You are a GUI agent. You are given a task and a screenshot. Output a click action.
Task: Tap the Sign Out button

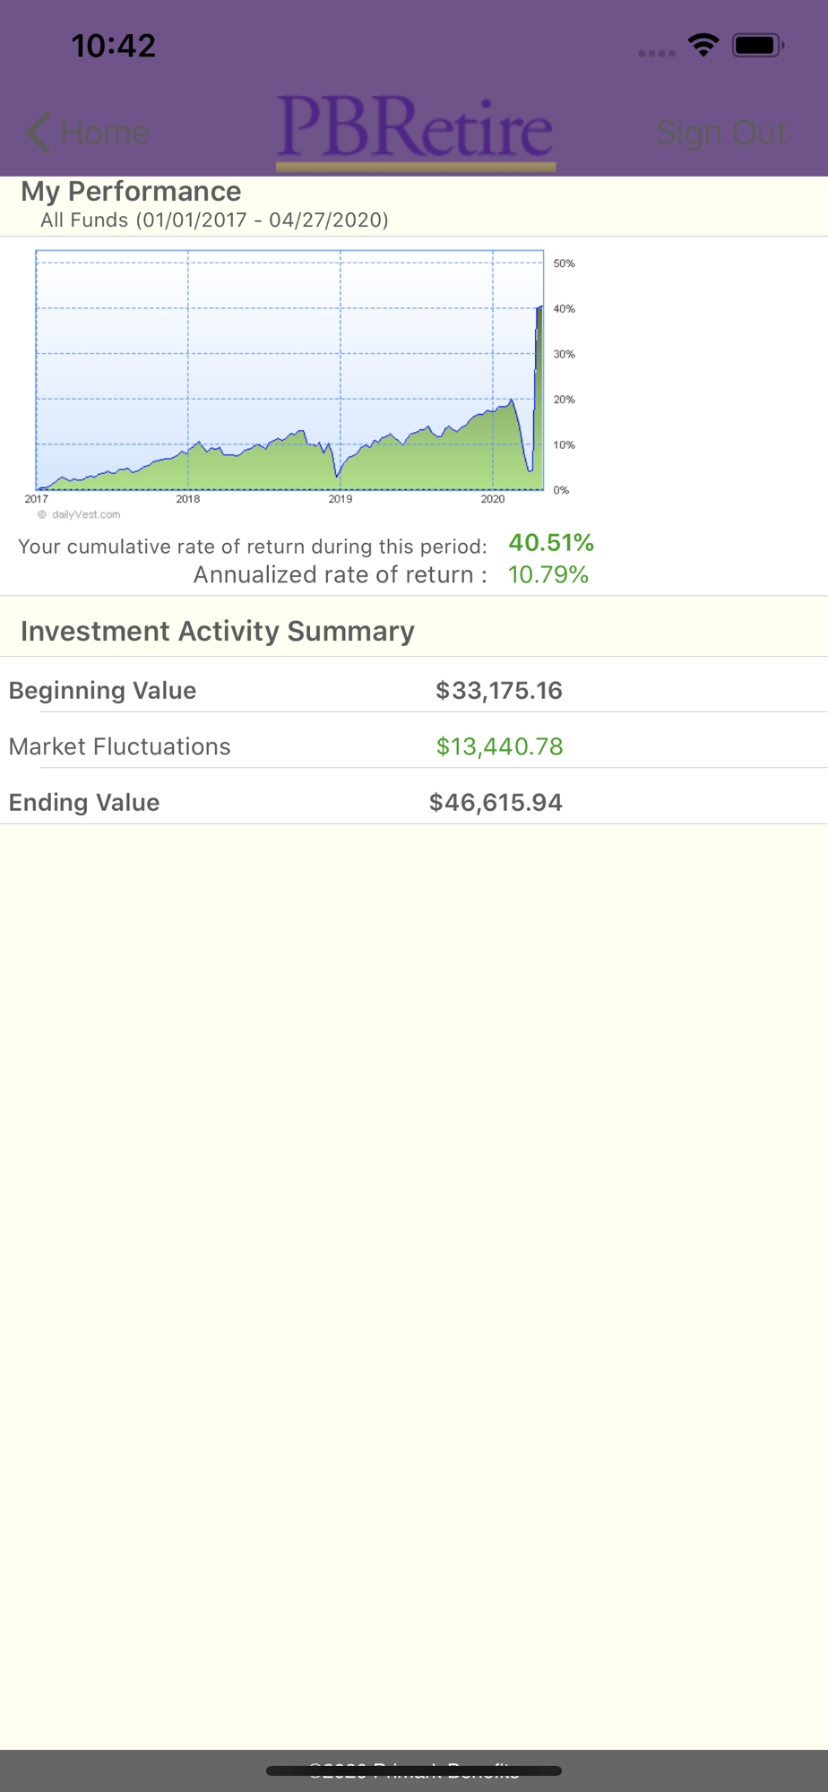coord(721,133)
